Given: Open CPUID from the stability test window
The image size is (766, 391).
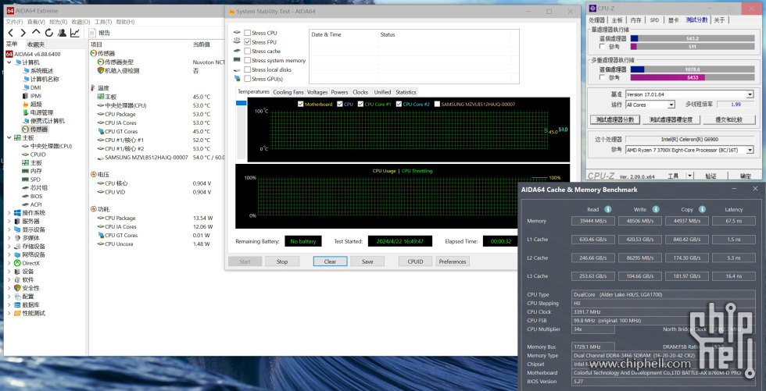Looking at the screenshot, I should coord(415,261).
